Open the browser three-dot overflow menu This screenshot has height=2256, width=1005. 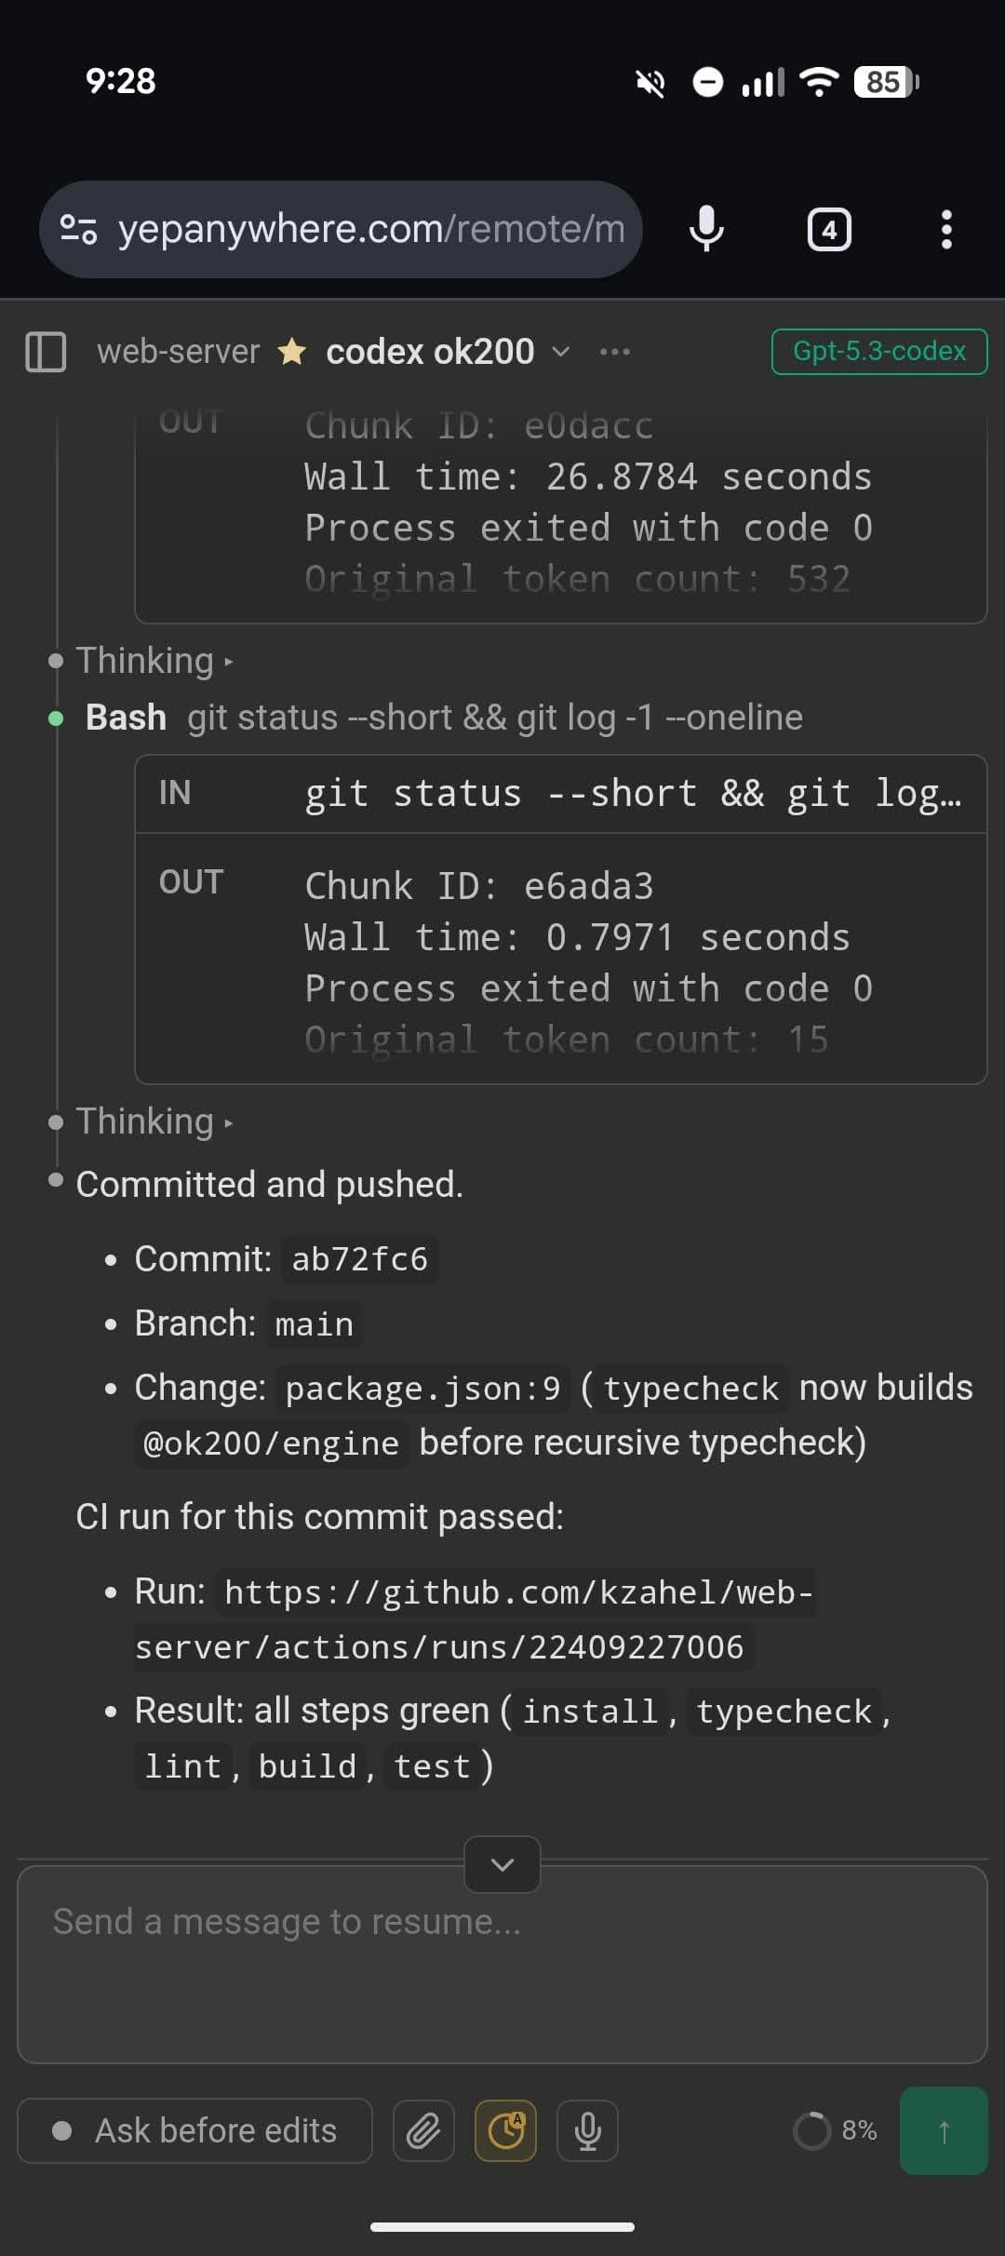tap(946, 229)
